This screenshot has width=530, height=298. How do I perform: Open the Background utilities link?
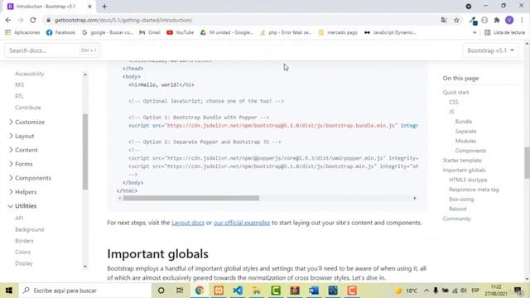coord(30,229)
